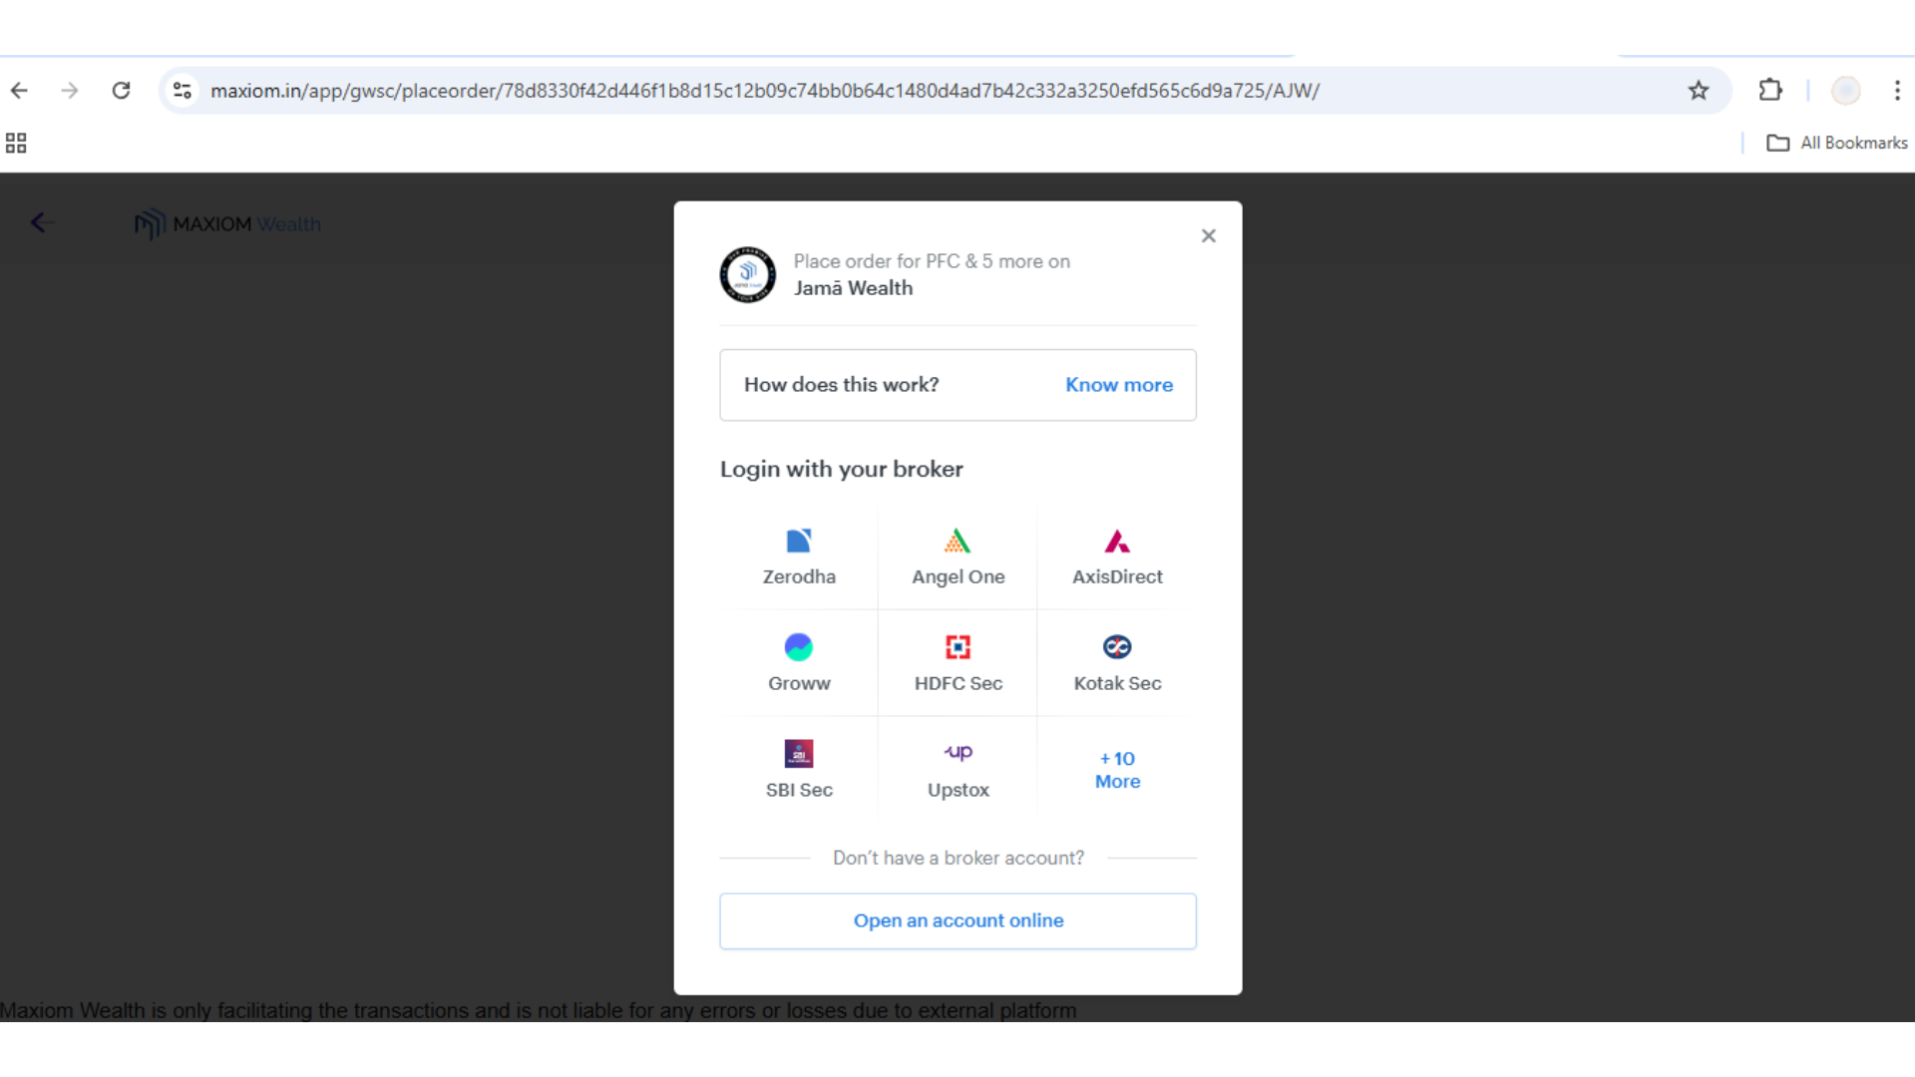Pick the AxisDirect broker logo

pos(1117,541)
